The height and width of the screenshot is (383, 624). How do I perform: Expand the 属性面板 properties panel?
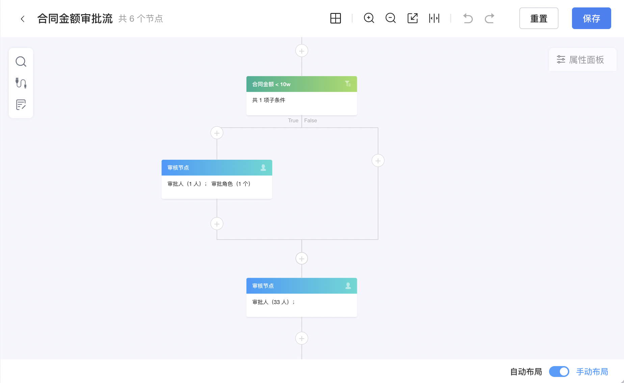point(582,60)
